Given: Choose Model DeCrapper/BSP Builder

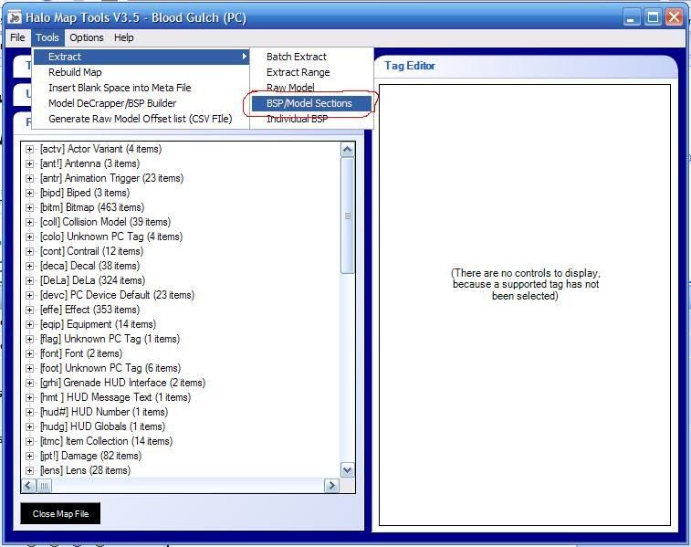Looking at the screenshot, I should point(141,103).
